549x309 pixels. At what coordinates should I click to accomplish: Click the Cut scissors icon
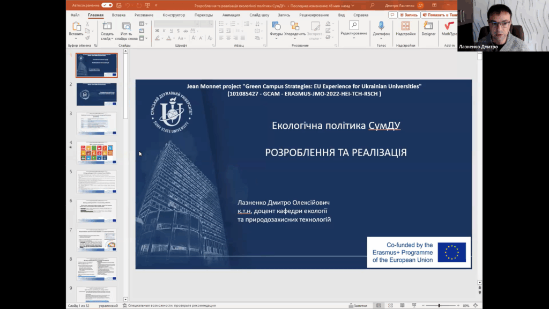point(87,24)
